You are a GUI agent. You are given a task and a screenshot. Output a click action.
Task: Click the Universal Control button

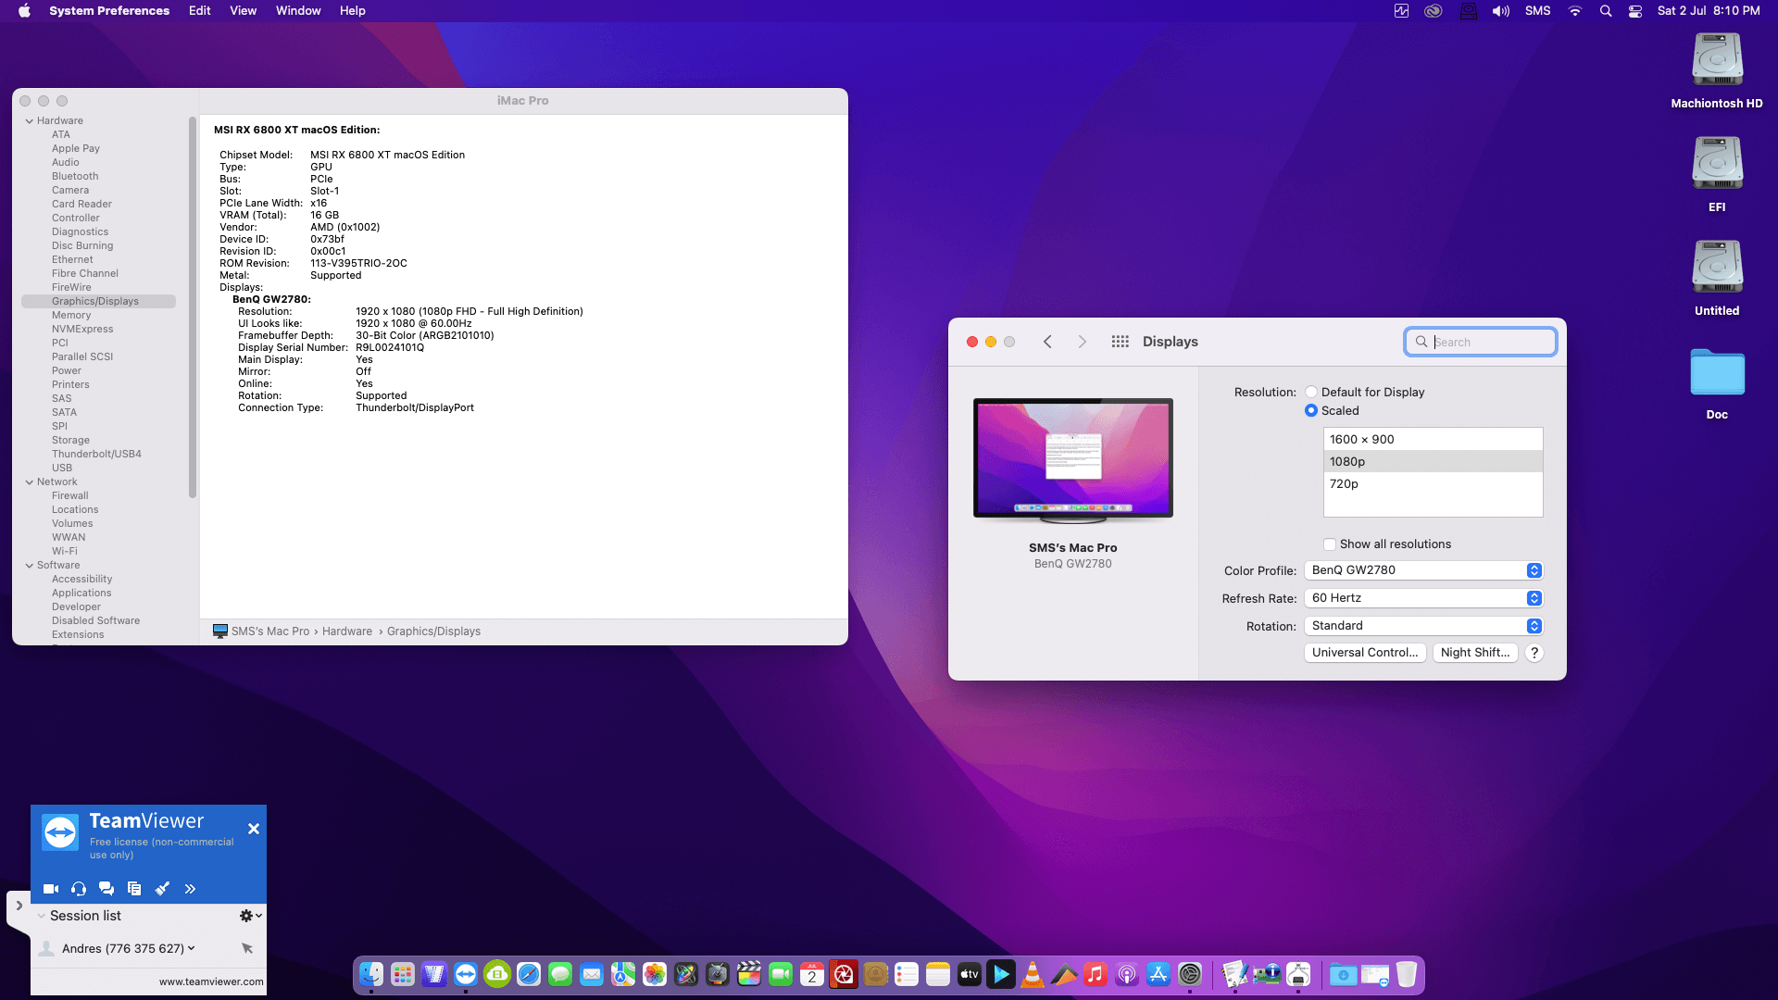click(x=1365, y=653)
